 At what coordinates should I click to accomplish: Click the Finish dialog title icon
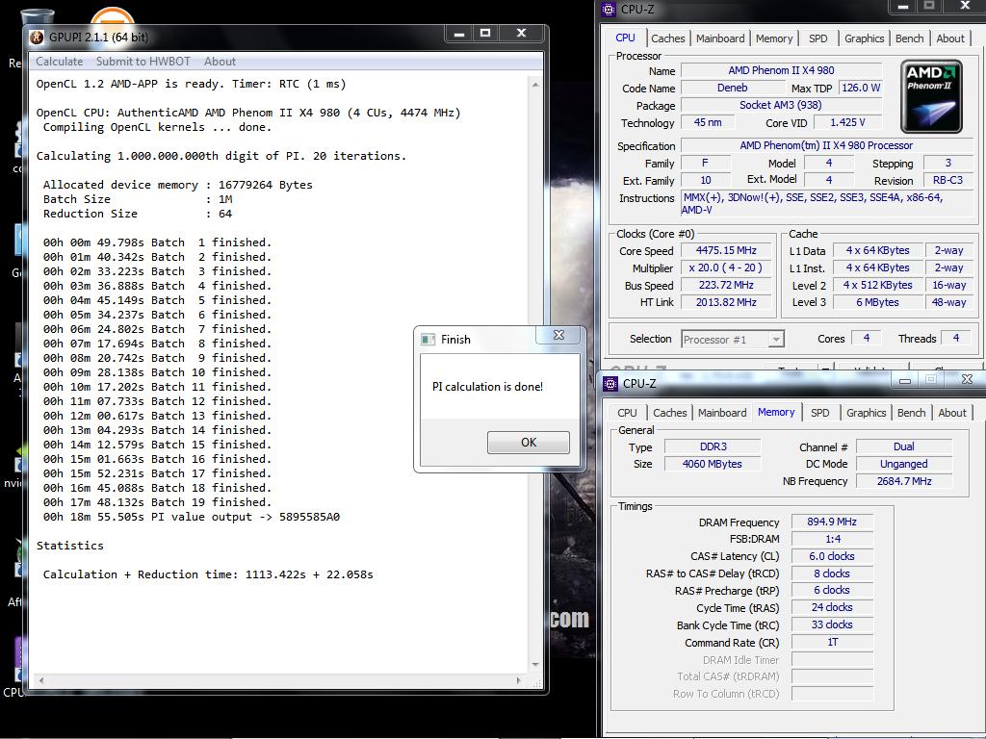[x=428, y=340]
